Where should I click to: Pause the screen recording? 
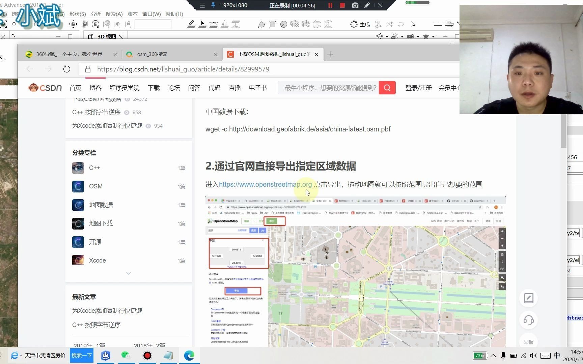330,5
